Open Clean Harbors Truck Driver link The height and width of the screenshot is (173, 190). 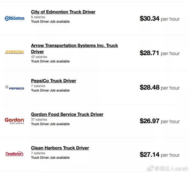tap(60, 148)
